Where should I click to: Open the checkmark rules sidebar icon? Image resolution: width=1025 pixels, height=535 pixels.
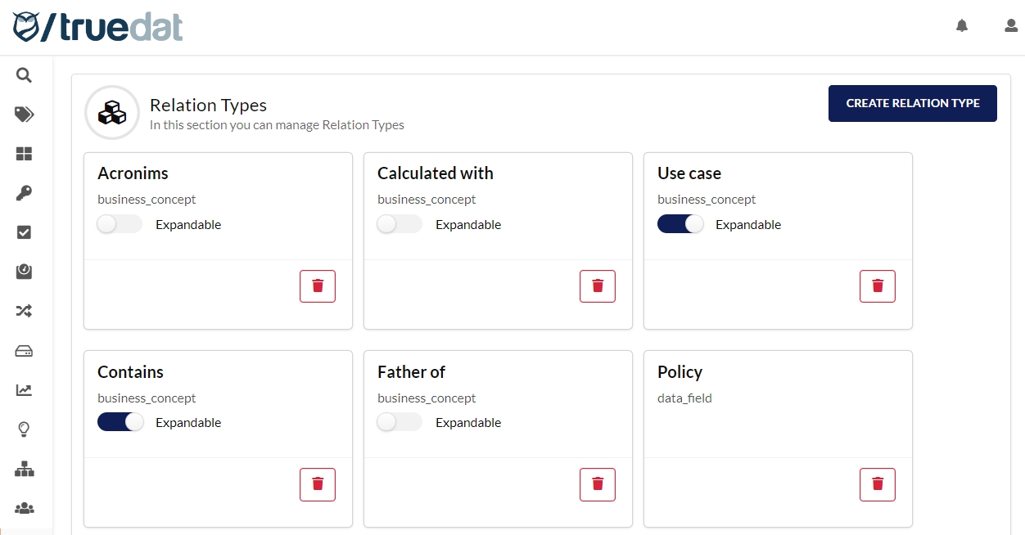24,232
